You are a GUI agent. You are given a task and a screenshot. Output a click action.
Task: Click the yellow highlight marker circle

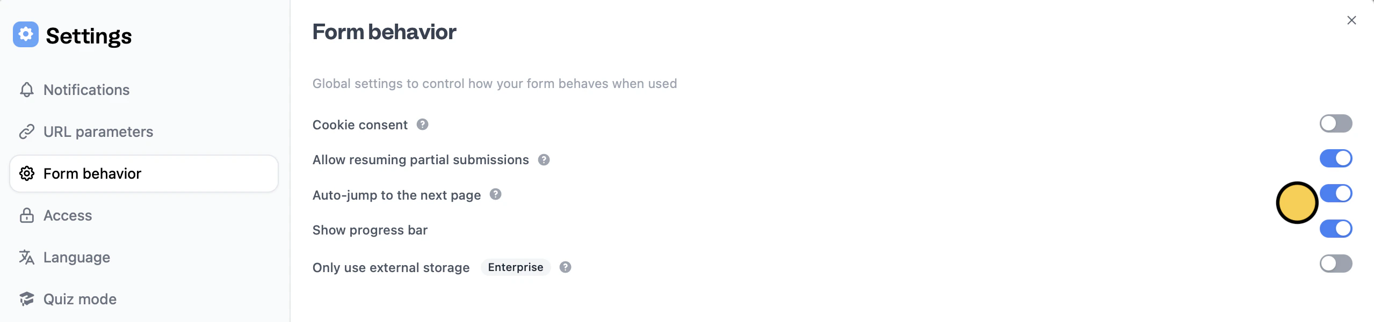1297,202
